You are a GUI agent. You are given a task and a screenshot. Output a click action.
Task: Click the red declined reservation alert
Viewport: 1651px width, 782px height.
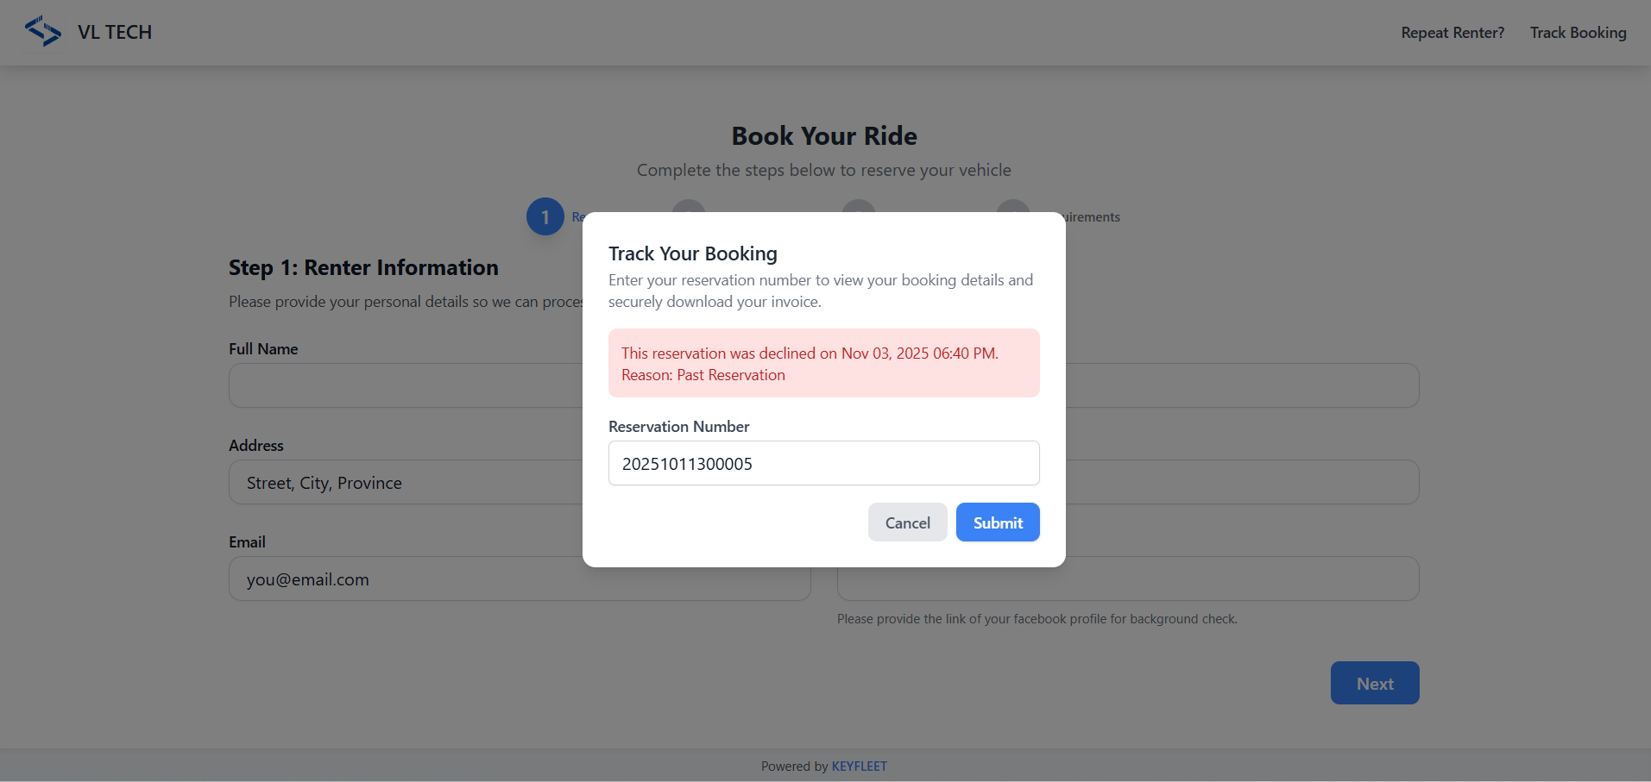coord(823,363)
